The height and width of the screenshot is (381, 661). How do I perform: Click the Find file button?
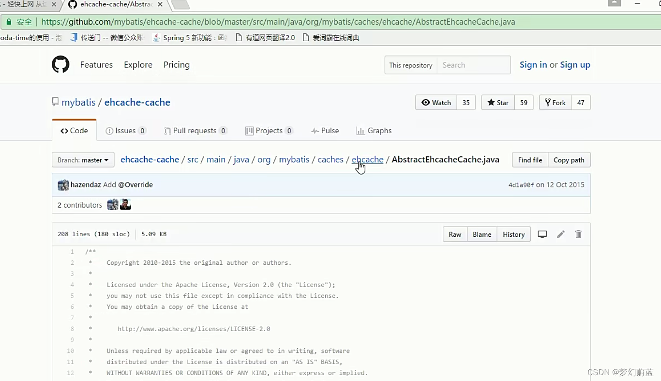[530, 160]
